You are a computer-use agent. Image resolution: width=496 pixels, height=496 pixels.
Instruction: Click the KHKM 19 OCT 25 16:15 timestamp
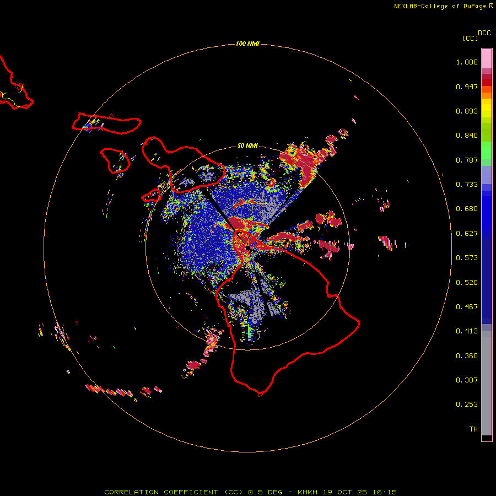[347, 492]
